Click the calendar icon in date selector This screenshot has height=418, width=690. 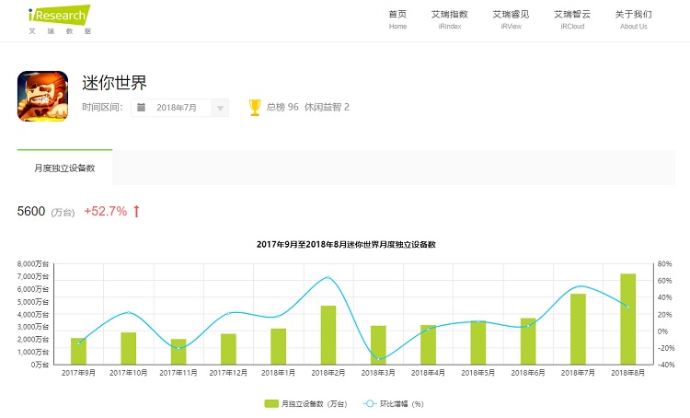[142, 107]
